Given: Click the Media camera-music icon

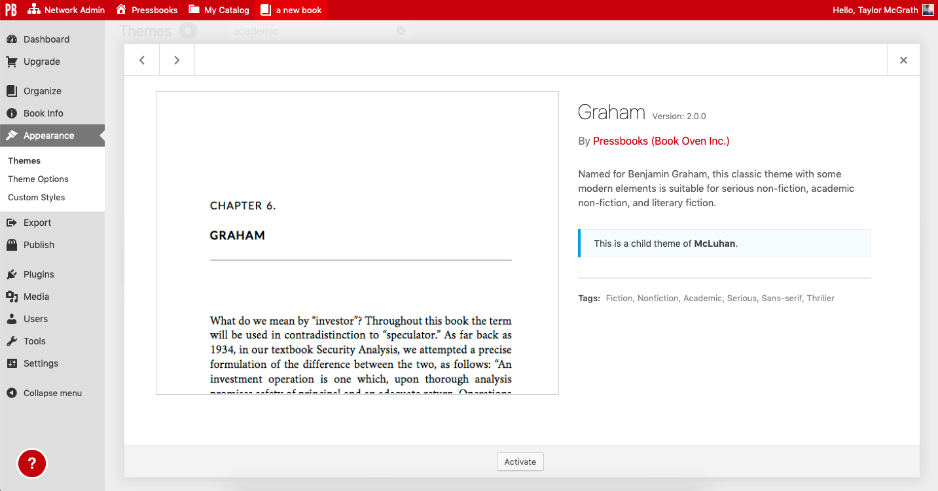Looking at the screenshot, I should click(x=12, y=297).
